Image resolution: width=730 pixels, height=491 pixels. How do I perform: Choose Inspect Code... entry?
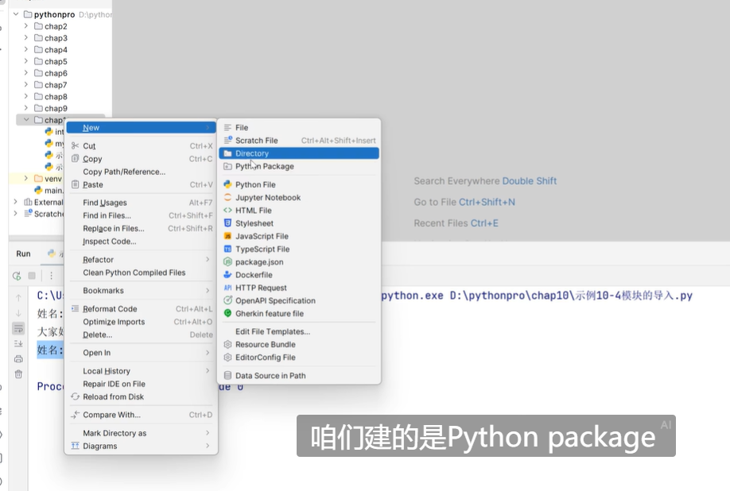coord(141,242)
